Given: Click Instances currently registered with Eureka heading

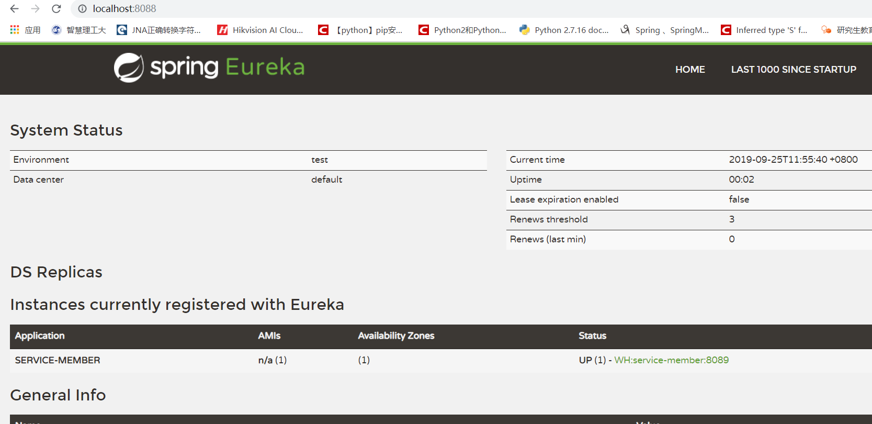Looking at the screenshot, I should 177,305.
